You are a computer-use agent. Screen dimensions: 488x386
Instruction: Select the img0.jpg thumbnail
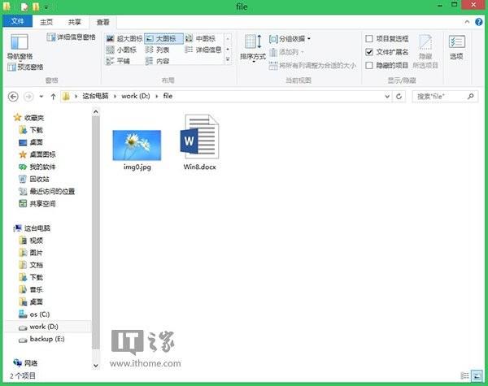137,145
